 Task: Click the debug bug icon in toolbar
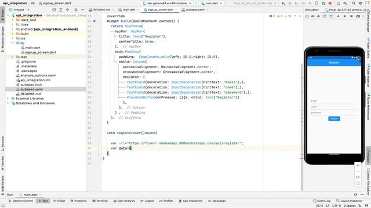click(x=290, y=3)
